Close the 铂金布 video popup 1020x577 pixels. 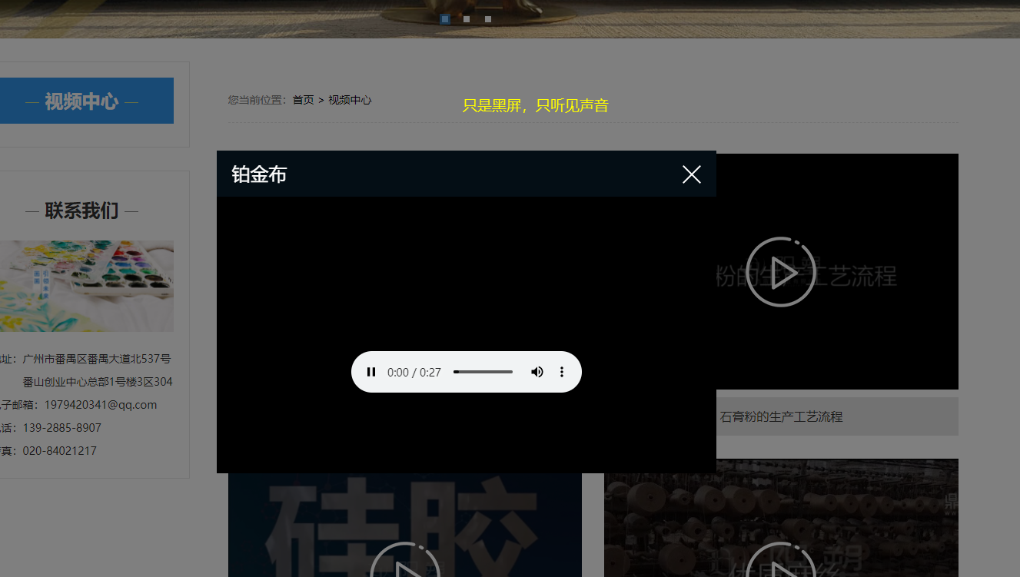click(x=692, y=174)
